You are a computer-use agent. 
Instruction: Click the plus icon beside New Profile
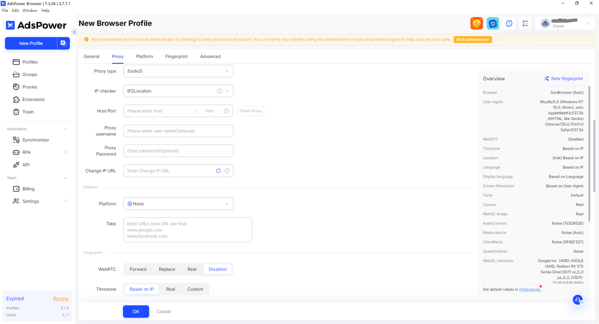click(63, 43)
